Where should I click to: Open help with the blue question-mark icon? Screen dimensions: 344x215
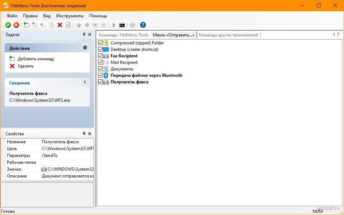click(x=143, y=25)
